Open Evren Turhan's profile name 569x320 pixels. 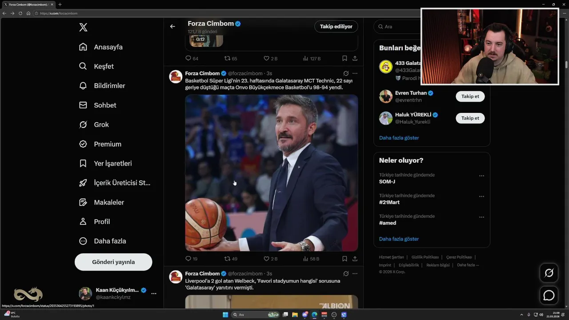(x=411, y=93)
